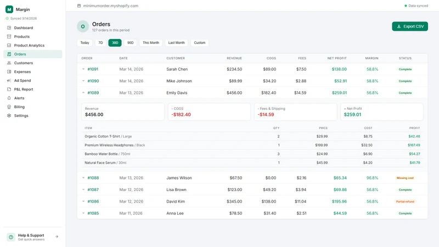Select the 90D date range
Viewport: 439px width, 247px height.
[130, 43]
